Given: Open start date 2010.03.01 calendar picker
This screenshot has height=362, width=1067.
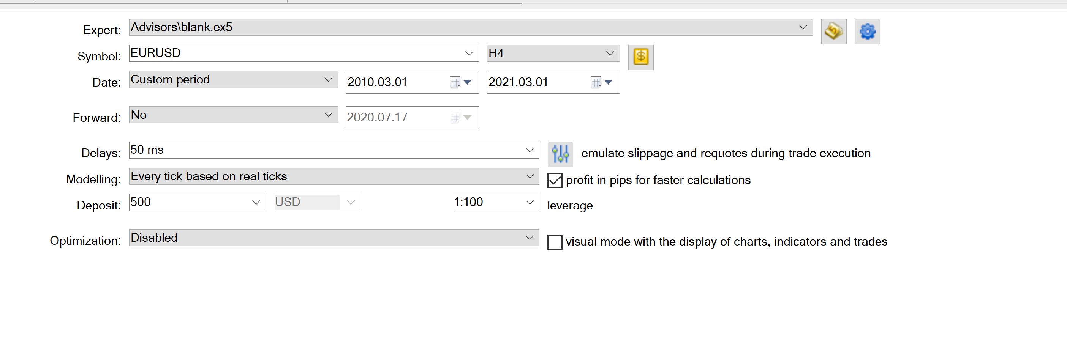Looking at the screenshot, I should tap(461, 82).
